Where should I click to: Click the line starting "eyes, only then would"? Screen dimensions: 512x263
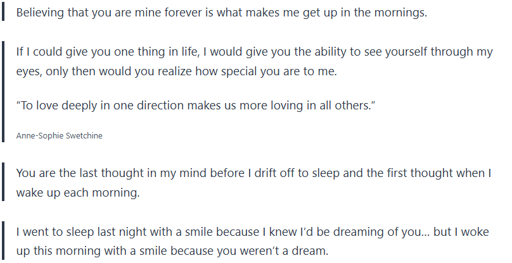coord(176,71)
